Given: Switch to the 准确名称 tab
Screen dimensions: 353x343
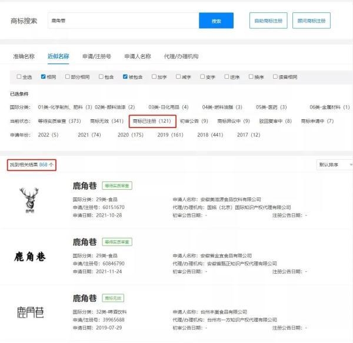Looking at the screenshot, I should coord(24,56).
